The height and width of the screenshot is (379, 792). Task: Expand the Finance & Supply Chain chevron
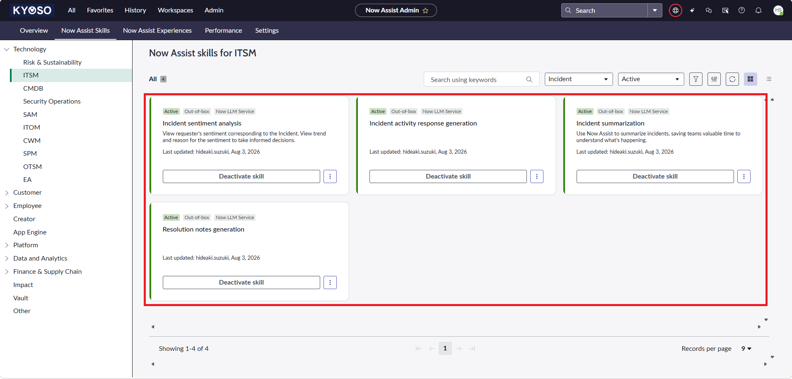tap(7, 272)
